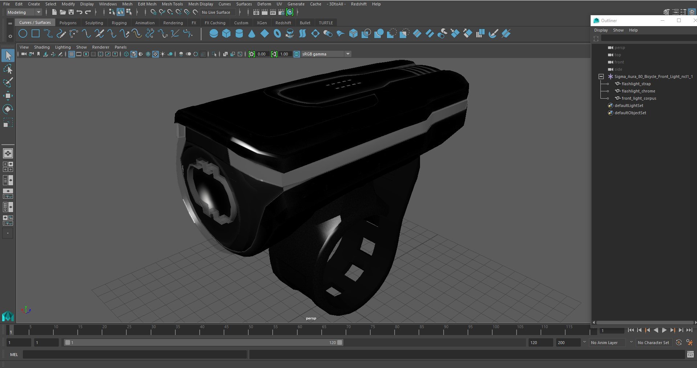The width and height of the screenshot is (697, 368).
Task: Create a NURBS cylinder from the shelf
Action: pos(239,34)
